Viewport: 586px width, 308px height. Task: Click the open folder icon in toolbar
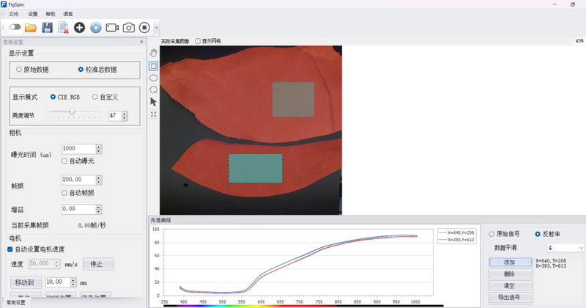click(31, 28)
